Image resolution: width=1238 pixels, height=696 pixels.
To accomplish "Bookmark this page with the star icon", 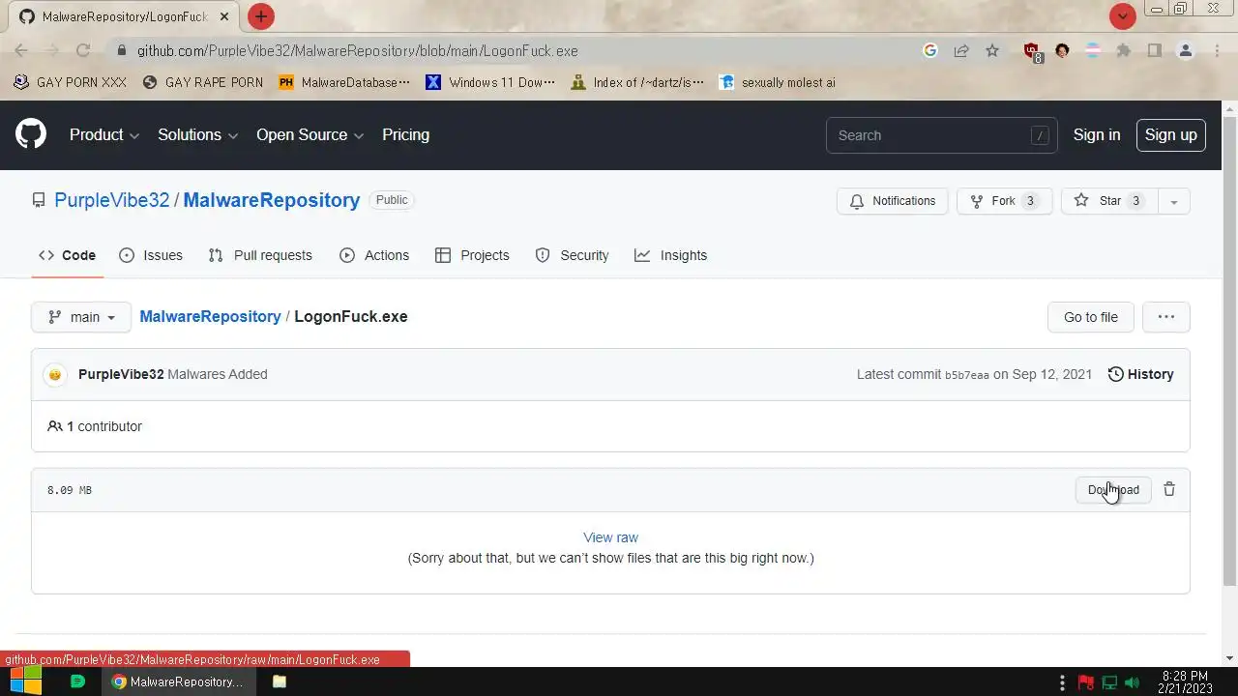I will click(x=992, y=50).
